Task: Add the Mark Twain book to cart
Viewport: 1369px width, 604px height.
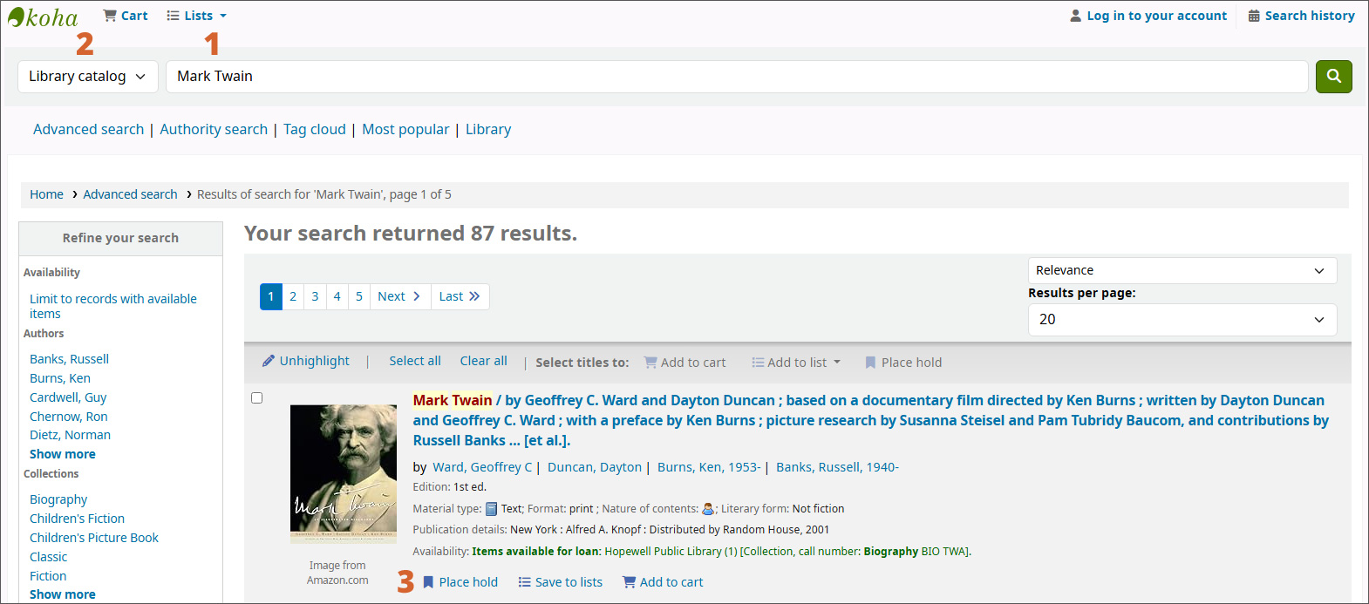Action: (663, 582)
